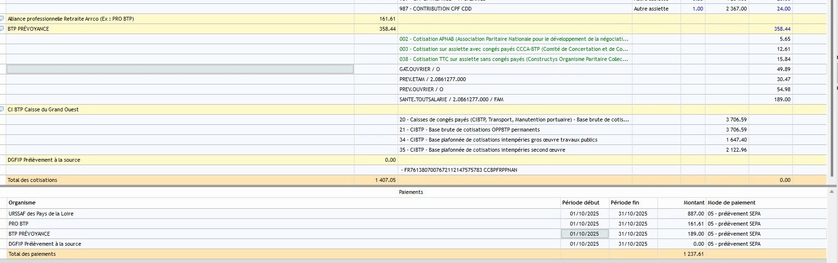
Task: Click the Total des paiements label
Action: click(x=32, y=254)
